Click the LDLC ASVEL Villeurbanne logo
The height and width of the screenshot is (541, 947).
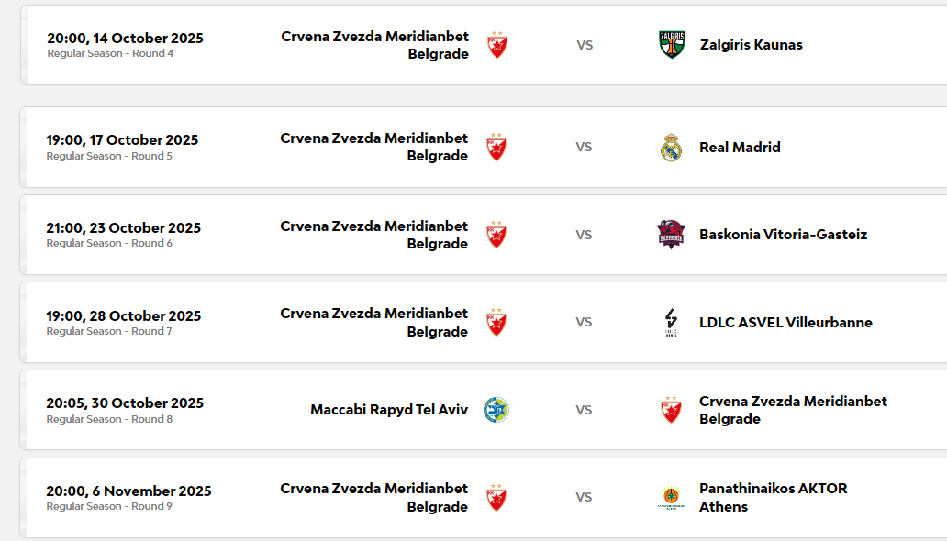(x=672, y=323)
